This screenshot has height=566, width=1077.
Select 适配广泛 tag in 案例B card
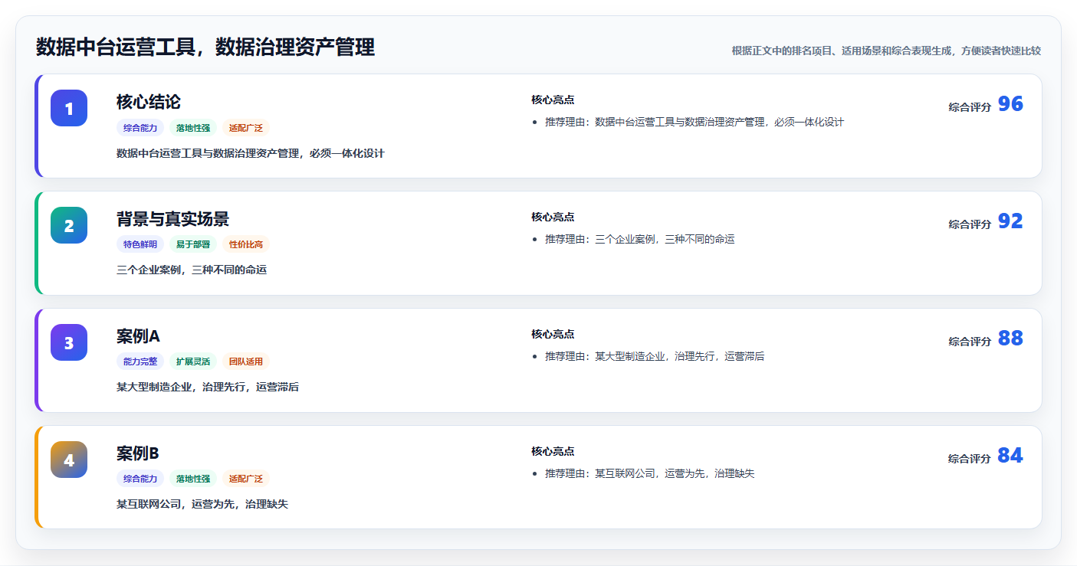pyautogui.click(x=246, y=479)
